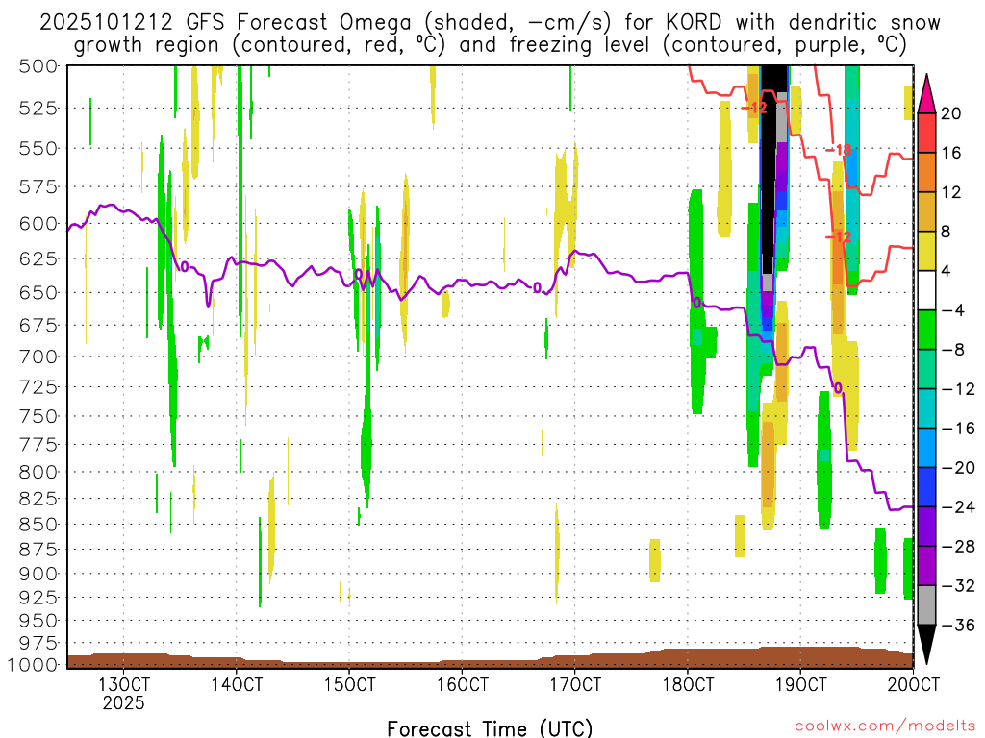This screenshot has width=985, height=738.
Task: Select the cyan -12 to -16 colorbar swatch
Action: pyautogui.click(x=926, y=408)
